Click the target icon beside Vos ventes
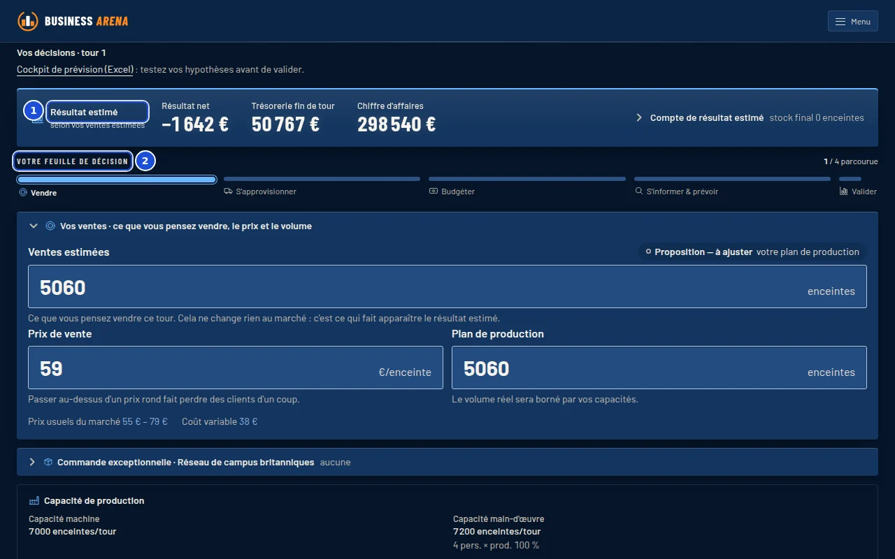 (x=50, y=226)
